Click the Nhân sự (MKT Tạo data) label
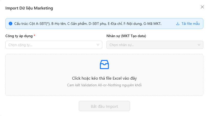 (x=126, y=36)
